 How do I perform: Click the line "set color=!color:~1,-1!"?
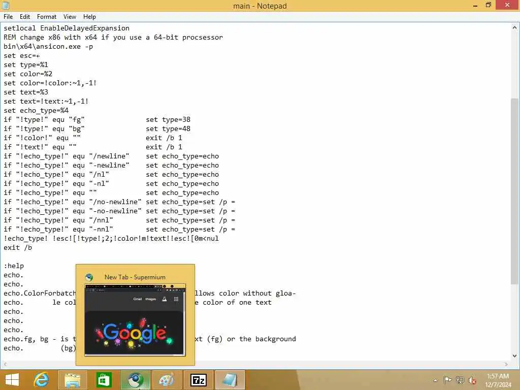[x=50, y=83]
